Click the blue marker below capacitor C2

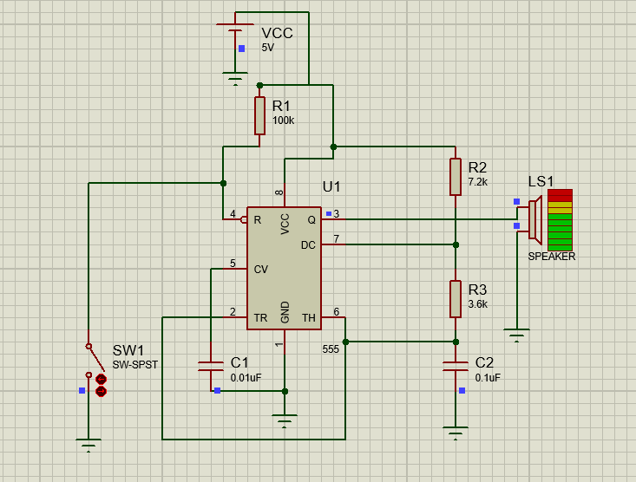pyautogui.click(x=462, y=390)
